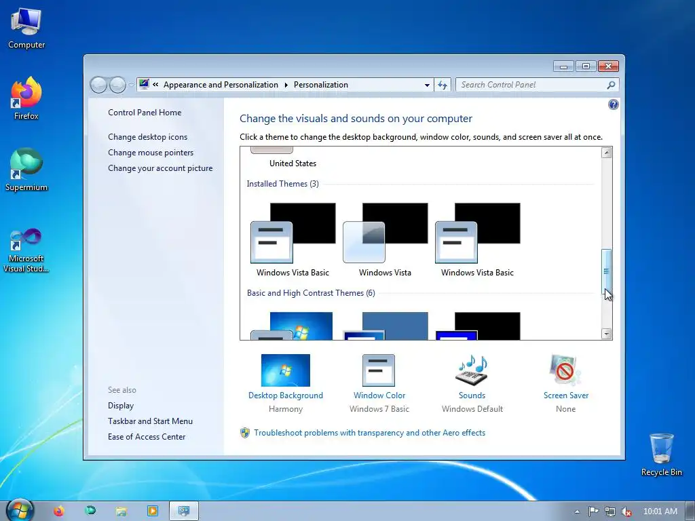Click the 10:01 AM taskbar clock

(660, 512)
